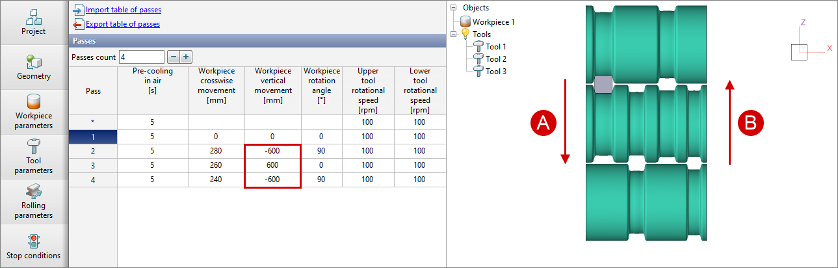838x268 pixels.
Task: Go to Workpiece parameters section
Action: 33,113
